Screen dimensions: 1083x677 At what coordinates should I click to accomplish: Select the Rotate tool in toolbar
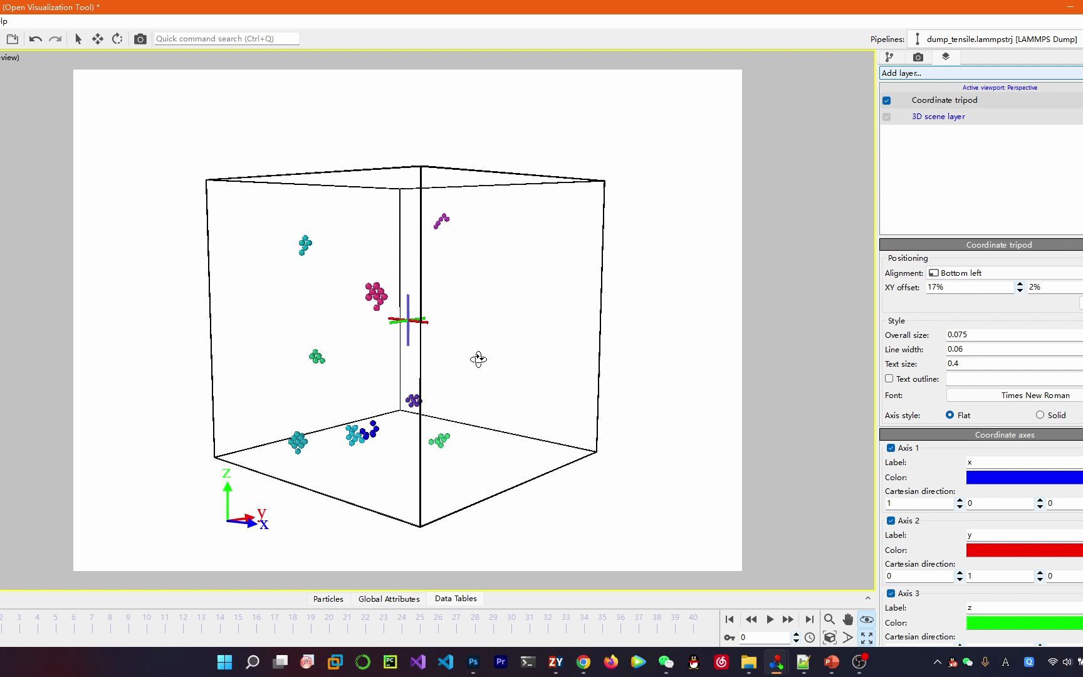pyautogui.click(x=117, y=39)
